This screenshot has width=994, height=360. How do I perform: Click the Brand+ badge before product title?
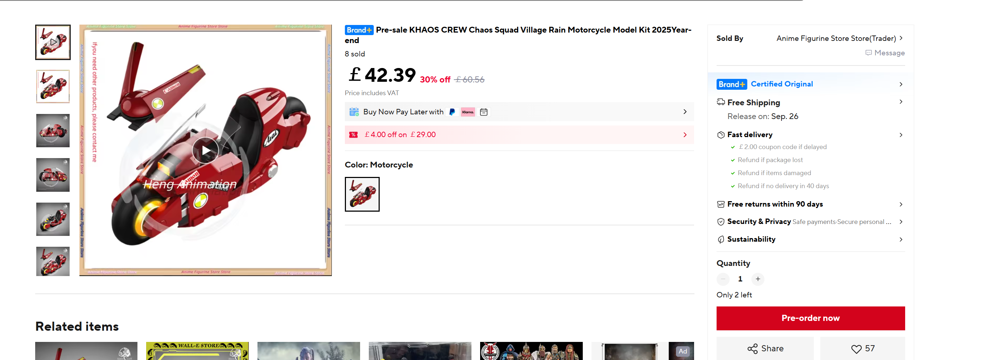pos(359,30)
